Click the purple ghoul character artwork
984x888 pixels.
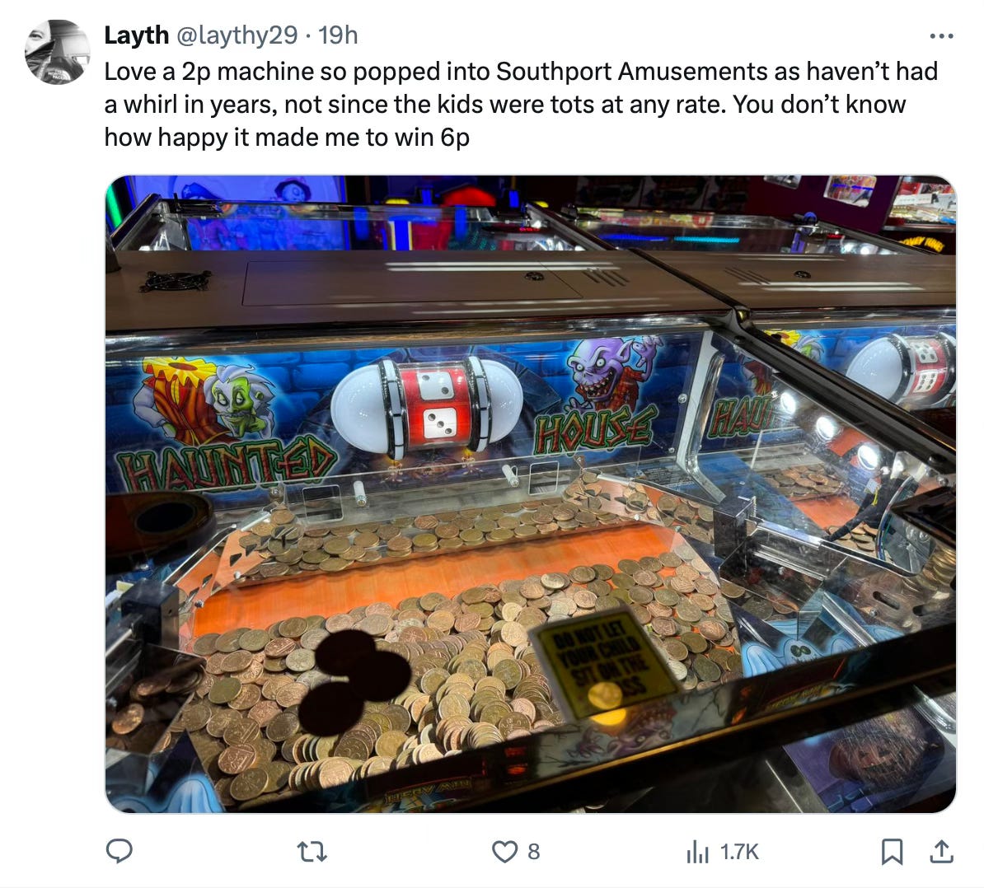(611, 372)
